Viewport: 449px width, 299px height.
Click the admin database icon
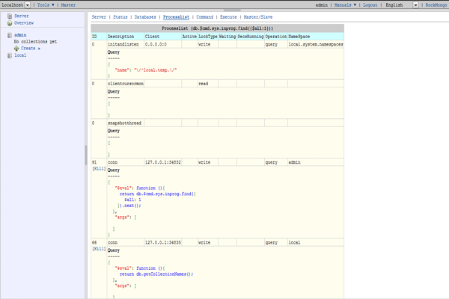8,35
